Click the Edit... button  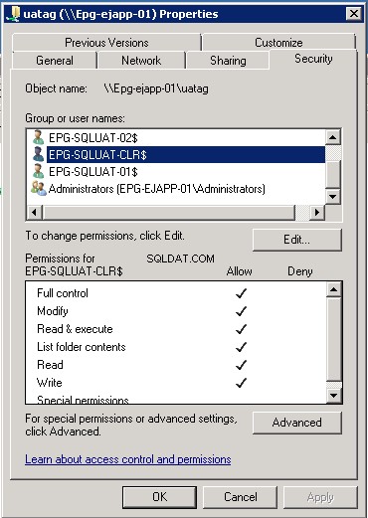(297, 240)
